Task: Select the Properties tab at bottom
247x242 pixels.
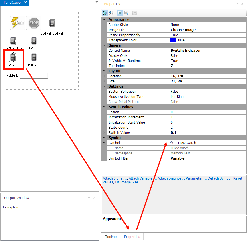Action: (132, 237)
